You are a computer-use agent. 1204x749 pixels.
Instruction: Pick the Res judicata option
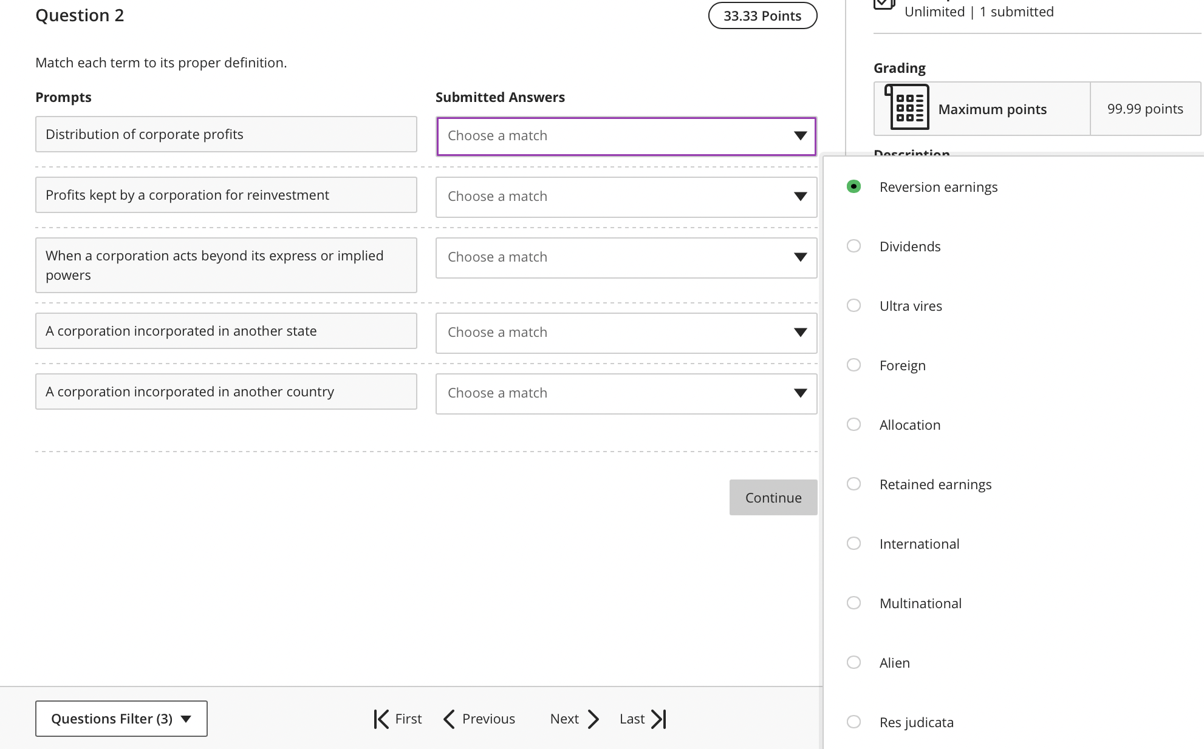tap(853, 722)
